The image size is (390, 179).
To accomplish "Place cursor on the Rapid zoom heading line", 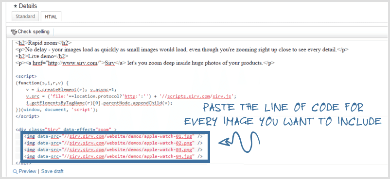I will [x=44, y=43].
